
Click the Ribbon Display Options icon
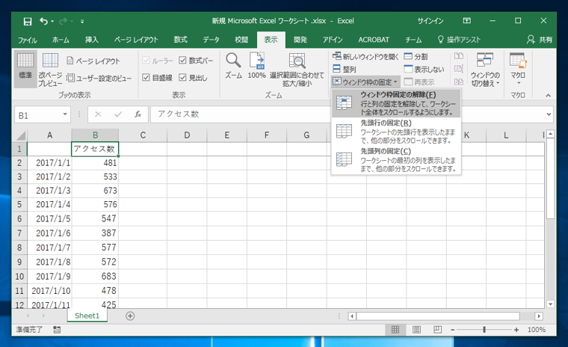click(467, 21)
